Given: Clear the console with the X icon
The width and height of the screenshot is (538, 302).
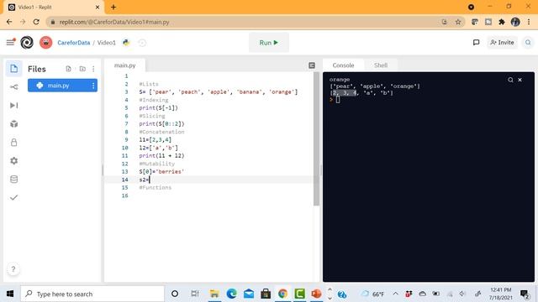Looking at the screenshot, I should tap(520, 80).
